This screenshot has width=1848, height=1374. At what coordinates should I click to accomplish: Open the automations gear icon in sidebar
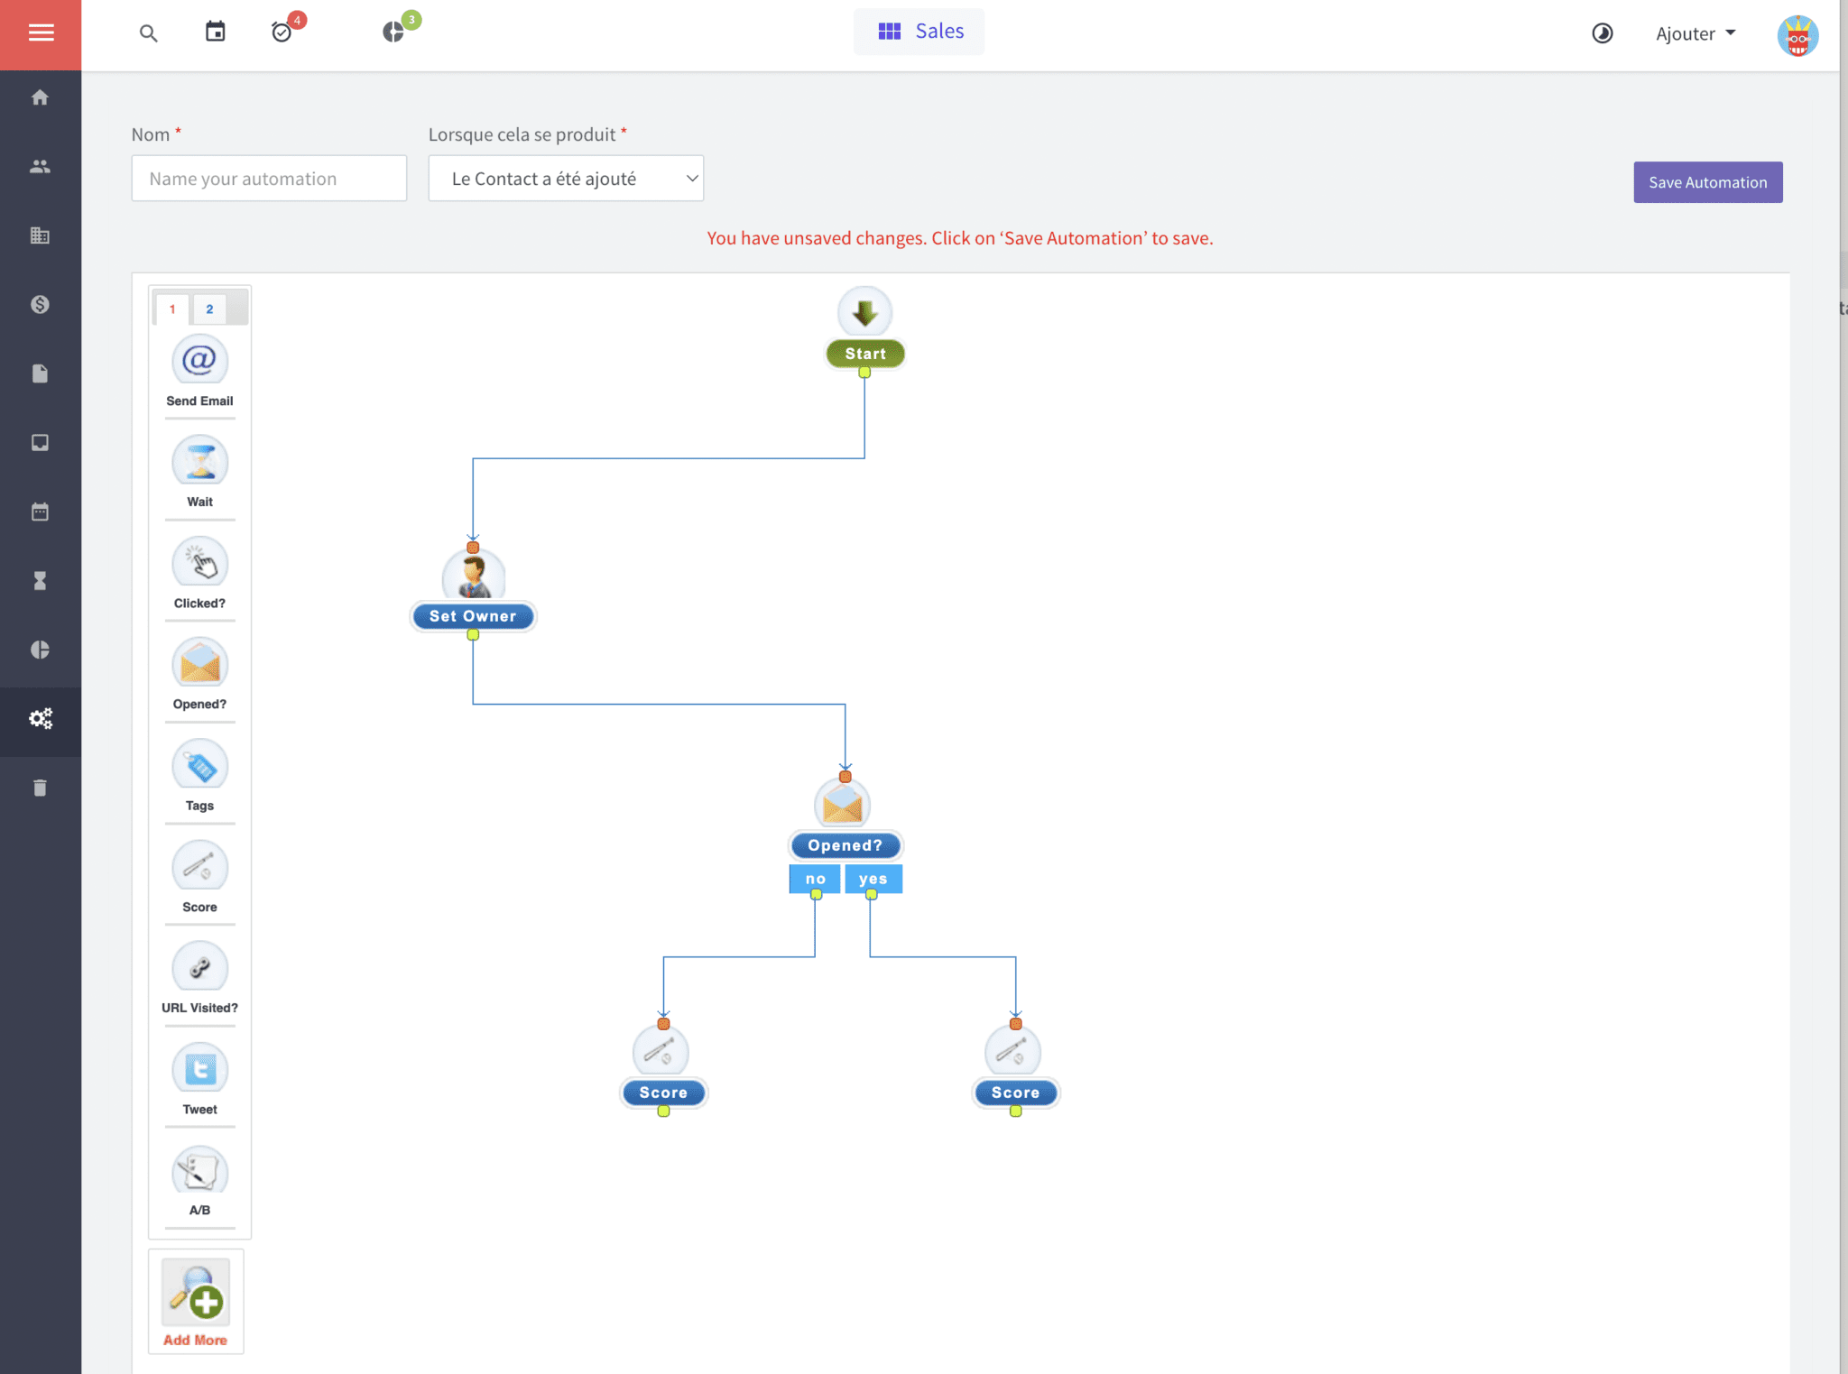(x=40, y=719)
